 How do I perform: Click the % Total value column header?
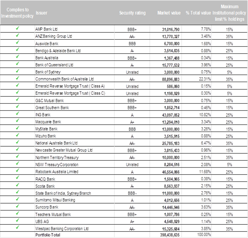tap(198, 13)
